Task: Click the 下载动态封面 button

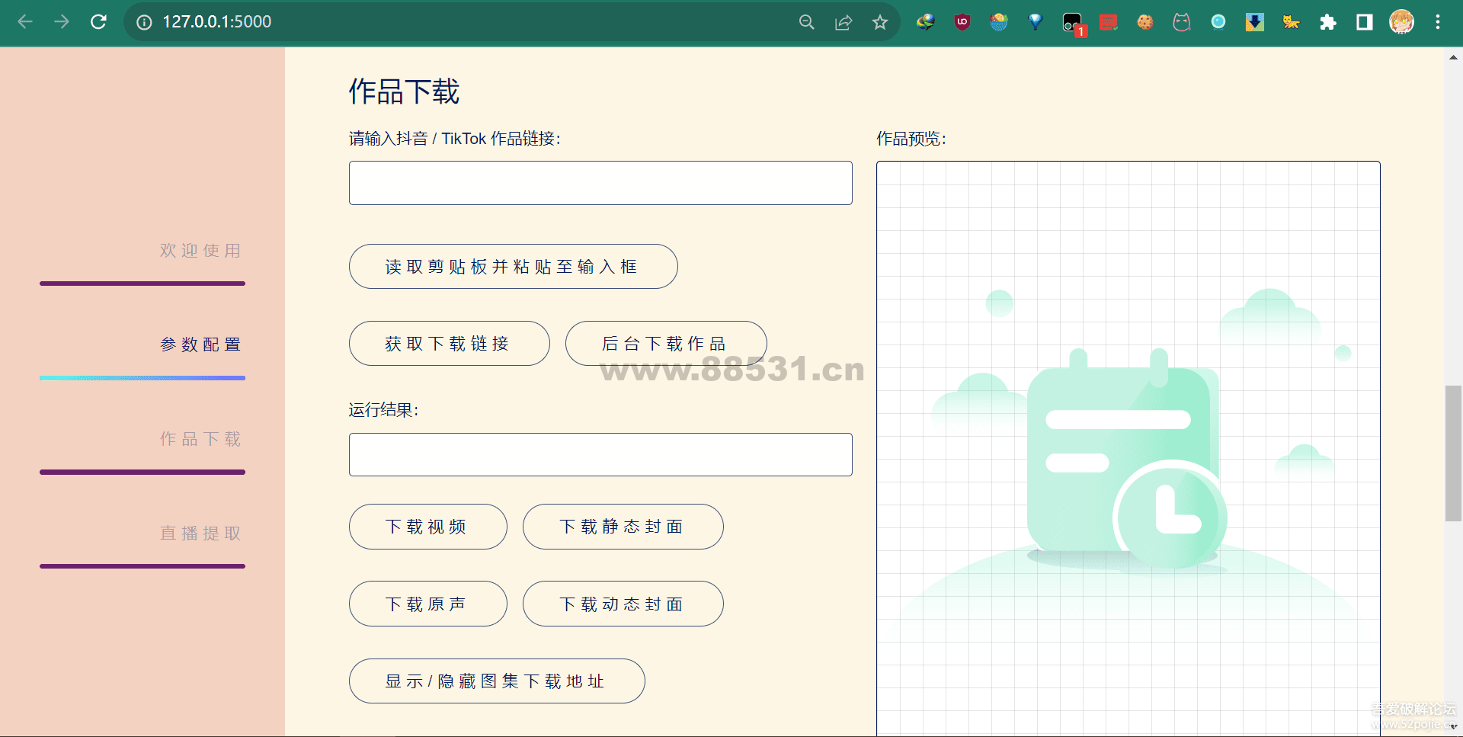Action: 623,604
